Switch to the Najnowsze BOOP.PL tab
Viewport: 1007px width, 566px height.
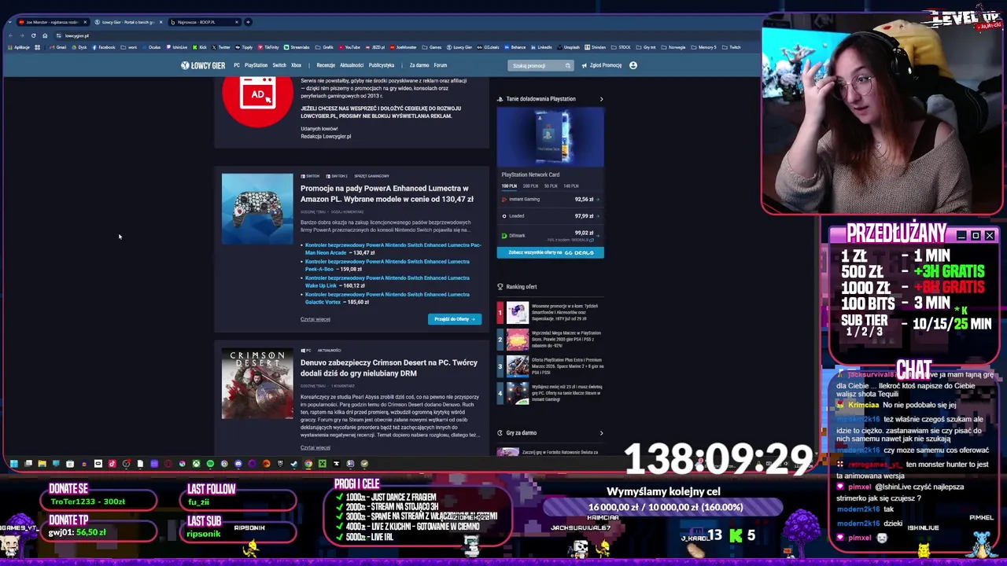205,22
